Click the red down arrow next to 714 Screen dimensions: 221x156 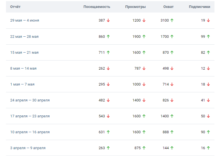(x=172, y=84)
